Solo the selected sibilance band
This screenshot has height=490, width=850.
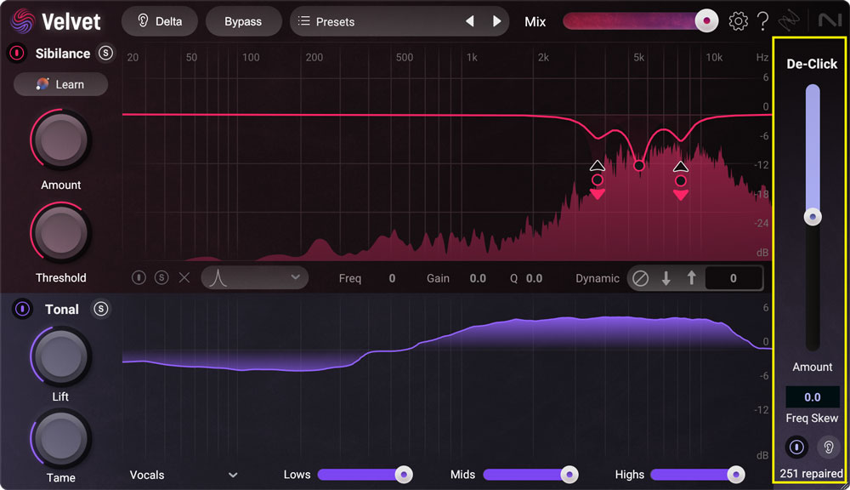(x=161, y=278)
